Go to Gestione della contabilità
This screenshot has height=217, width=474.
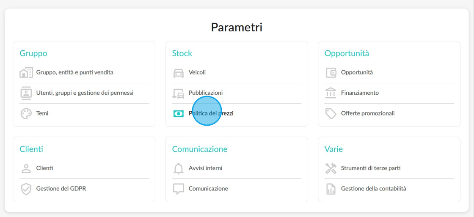click(x=373, y=189)
